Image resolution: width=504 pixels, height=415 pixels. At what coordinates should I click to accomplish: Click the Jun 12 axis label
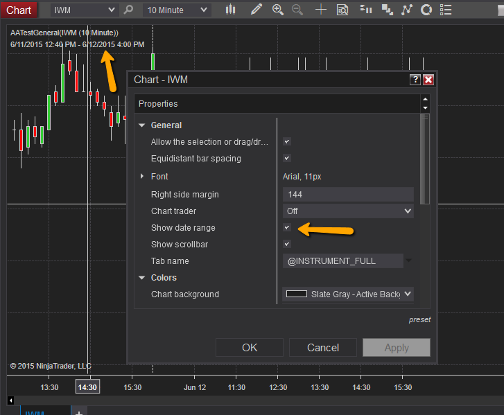tap(195, 387)
